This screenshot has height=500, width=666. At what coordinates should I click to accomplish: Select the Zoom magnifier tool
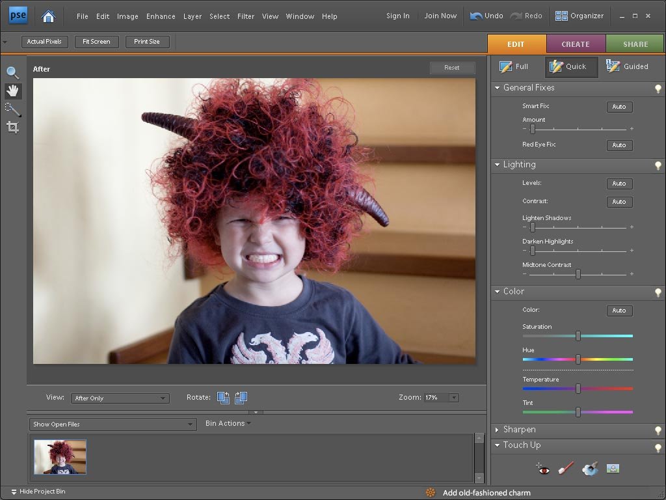click(x=12, y=73)
